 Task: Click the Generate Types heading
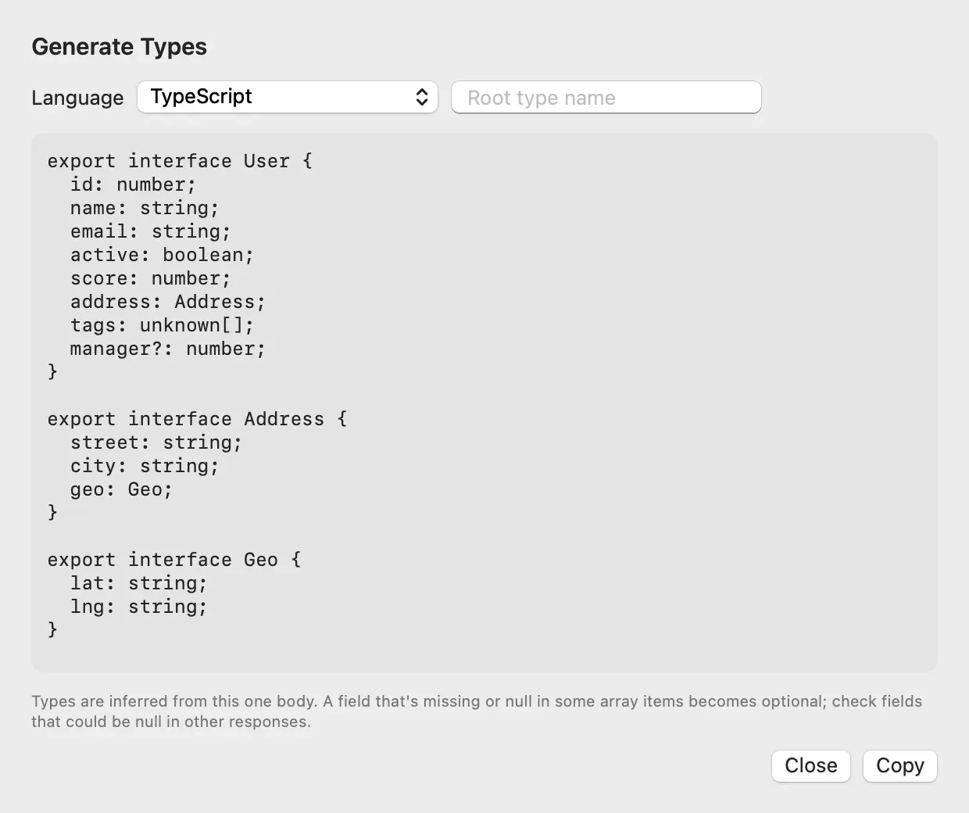tap(119, 47)
